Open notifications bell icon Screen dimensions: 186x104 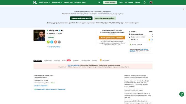point(144,2)
